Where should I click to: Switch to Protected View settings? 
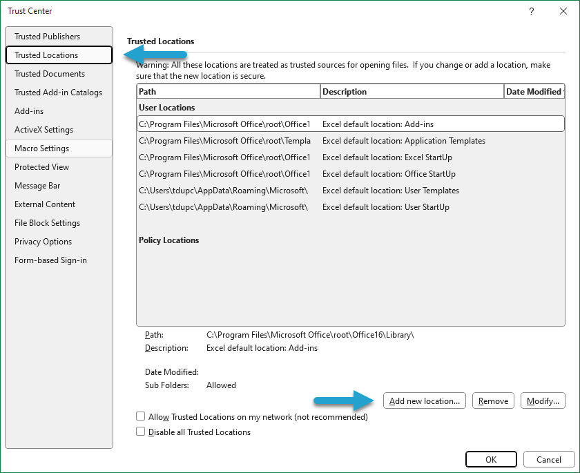pyautogui.click(x=59, y=167)
